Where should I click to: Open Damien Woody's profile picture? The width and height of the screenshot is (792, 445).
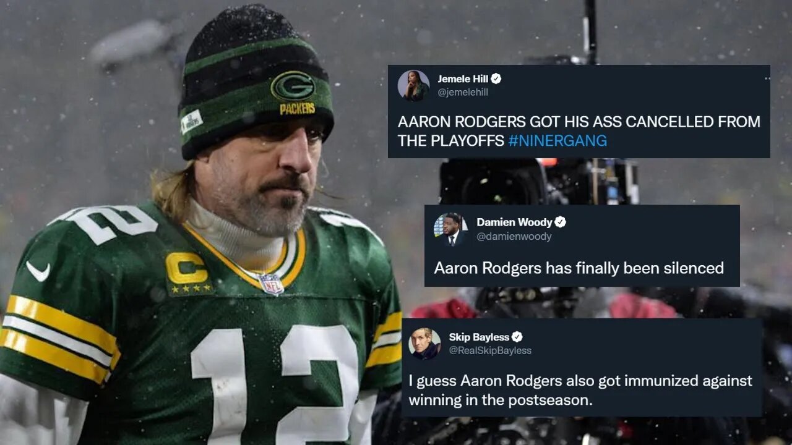(449, 229)
